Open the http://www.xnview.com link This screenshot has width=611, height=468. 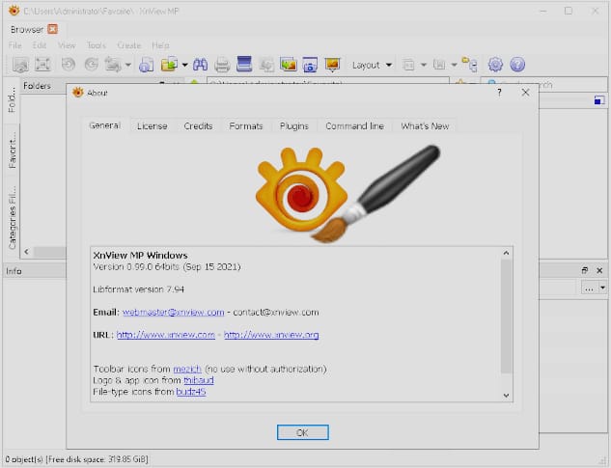166,335
